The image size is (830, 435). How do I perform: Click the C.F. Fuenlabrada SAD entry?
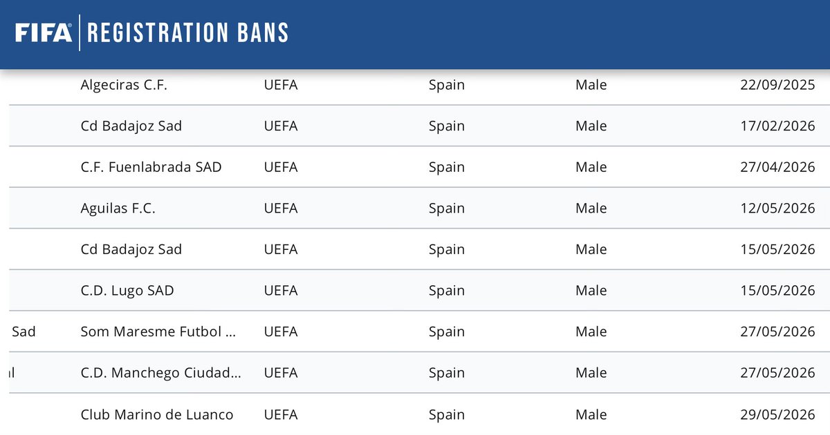(151, 167)
